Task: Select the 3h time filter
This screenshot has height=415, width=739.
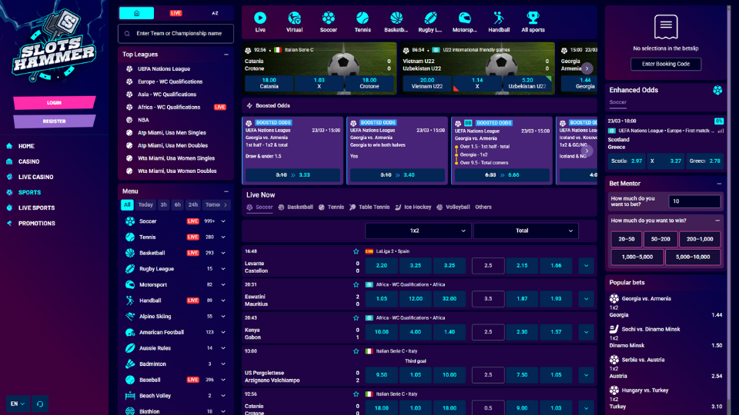Action: click(163, 204)
